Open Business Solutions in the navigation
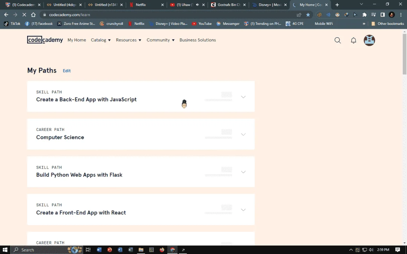 197,40
